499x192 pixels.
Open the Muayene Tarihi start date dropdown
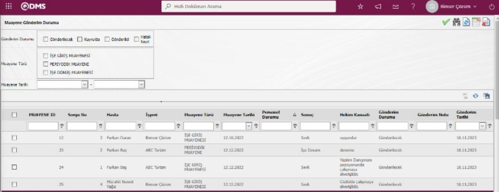pyautogui.click(x=85, y=85)
